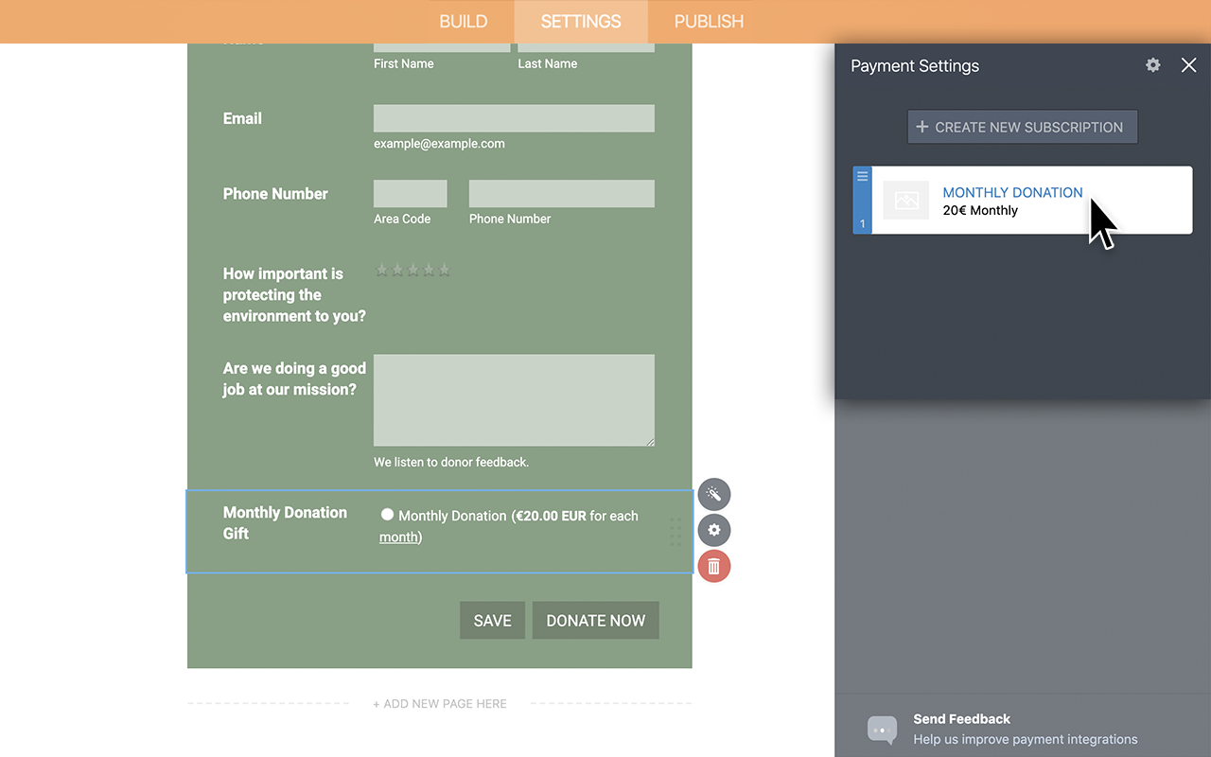This screenshot has width=1211, height=757.
Task: Click CREATE NEW SUBSCRIPTION
Action: [1022, 126]
